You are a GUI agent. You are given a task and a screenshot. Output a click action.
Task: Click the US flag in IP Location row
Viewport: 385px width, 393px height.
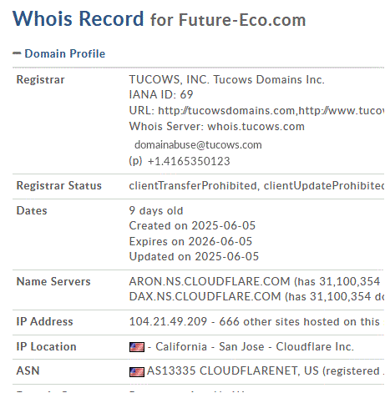click(x=137, y=347)
